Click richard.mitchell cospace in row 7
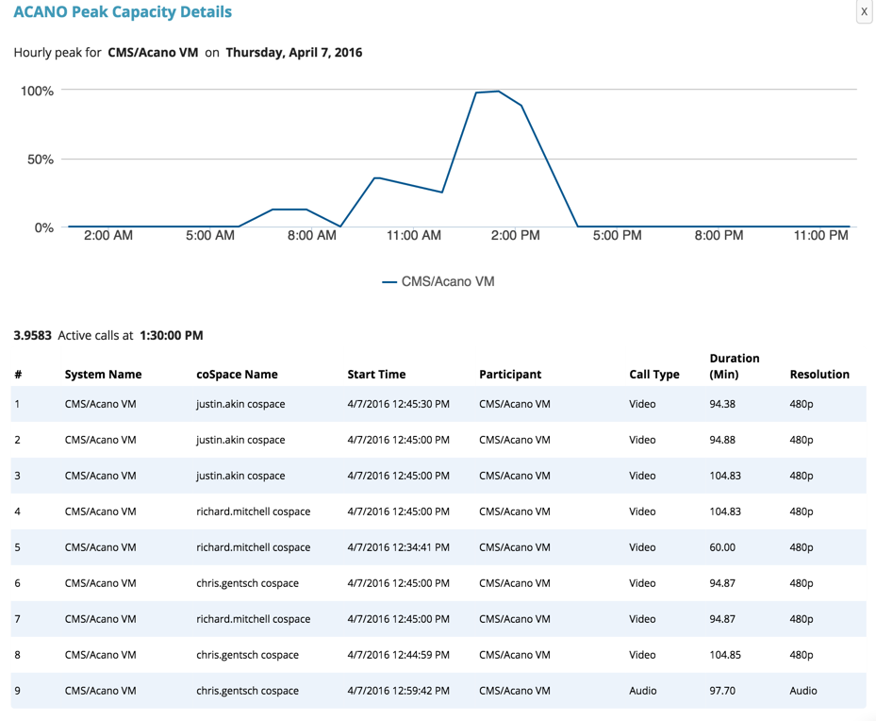 pyautogui.click(x=253, y=619)
